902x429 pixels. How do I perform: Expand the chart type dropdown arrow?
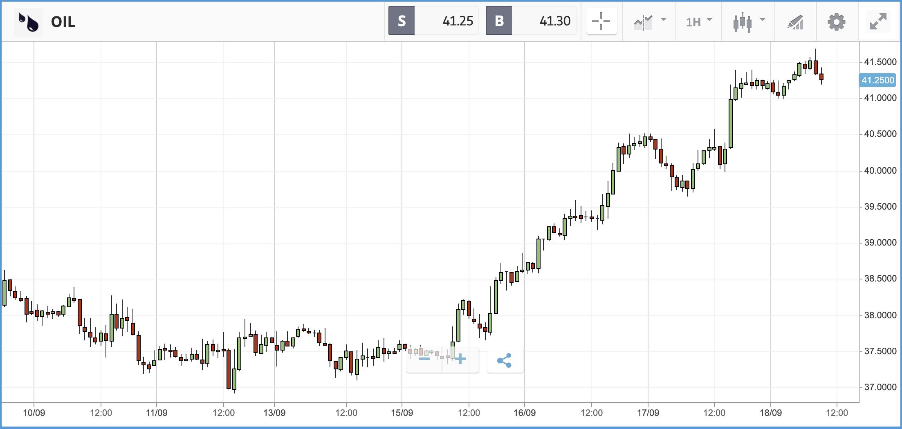point(763,20)
